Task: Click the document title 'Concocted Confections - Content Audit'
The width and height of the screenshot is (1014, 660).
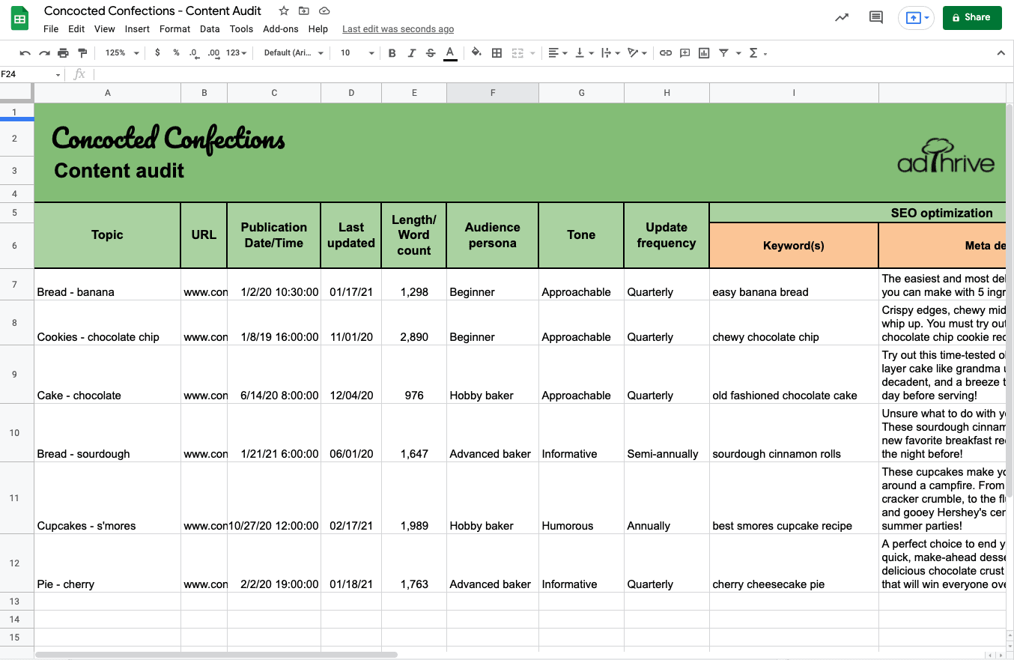Action: click(153, 10)
